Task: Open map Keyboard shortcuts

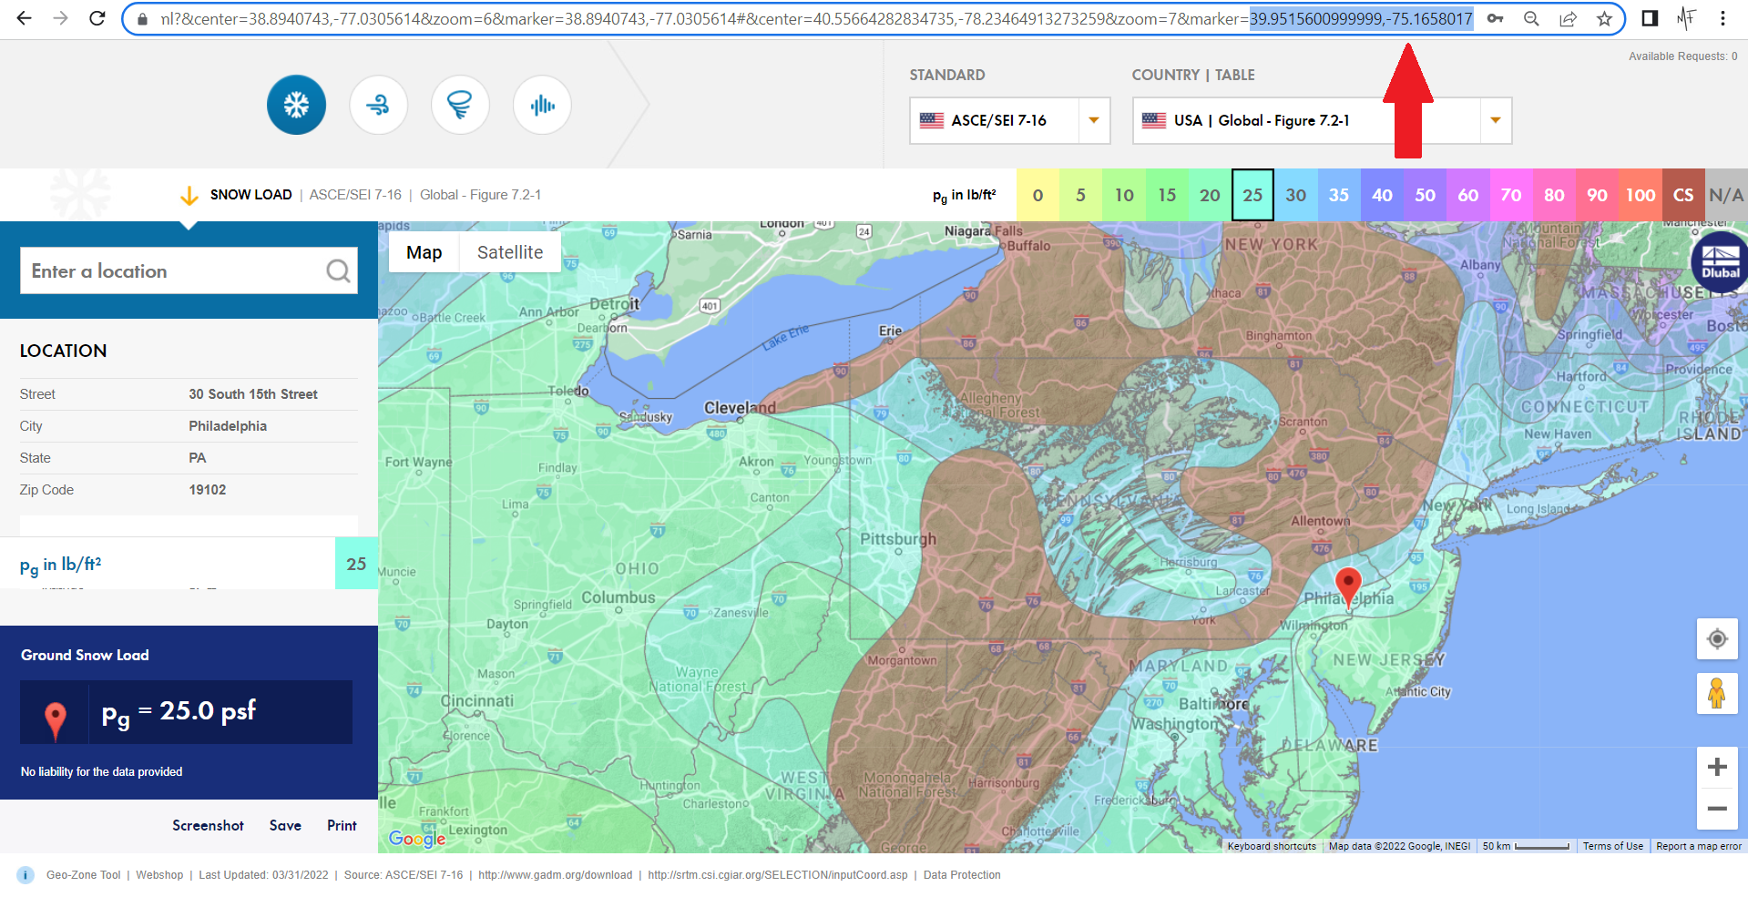Action: [1272, 846]
